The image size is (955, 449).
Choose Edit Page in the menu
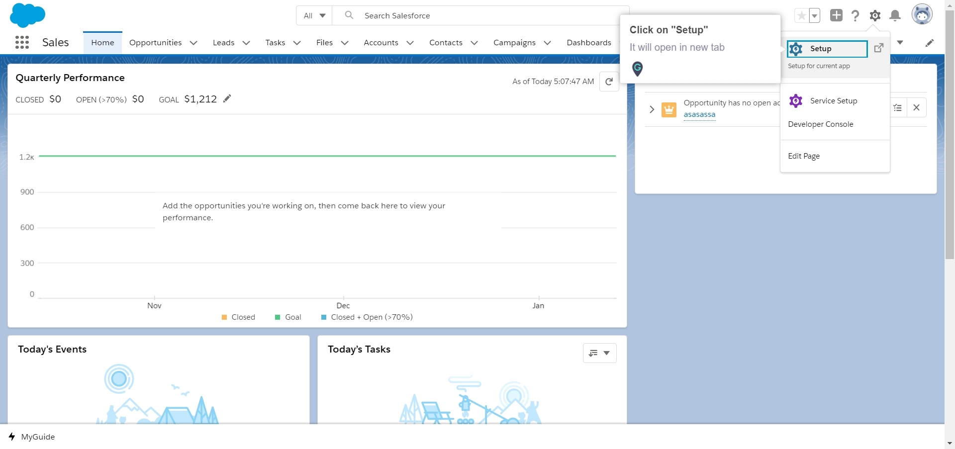click(804, 156)
